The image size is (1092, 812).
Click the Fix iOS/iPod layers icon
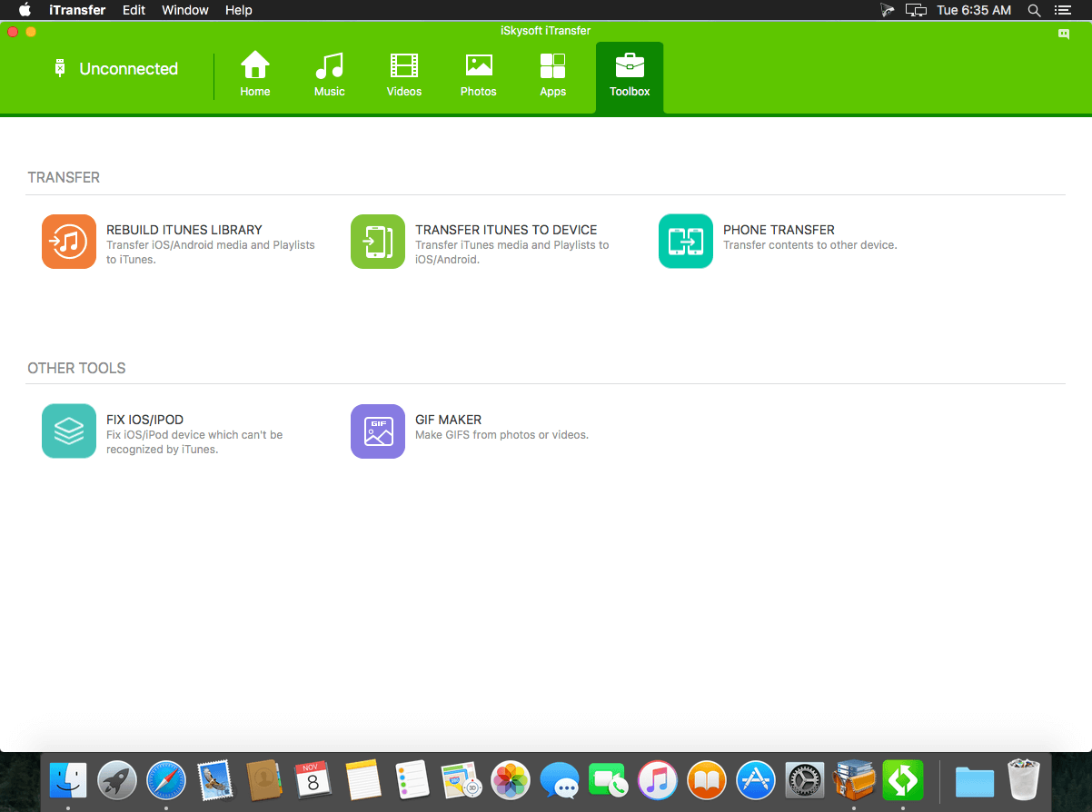pyautogui.click(x=69, y=431)
